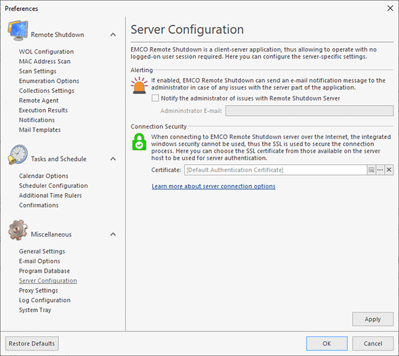This screenshot has width=399, height=356.
Task: Click the Tasks and Schedule heading
Action: pyautogui.click(x=58, y=159)
